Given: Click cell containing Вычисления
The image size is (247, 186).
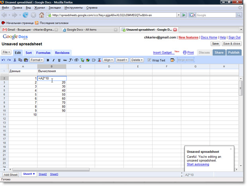Looking at the screenshot, I should [x=52, y=71].
